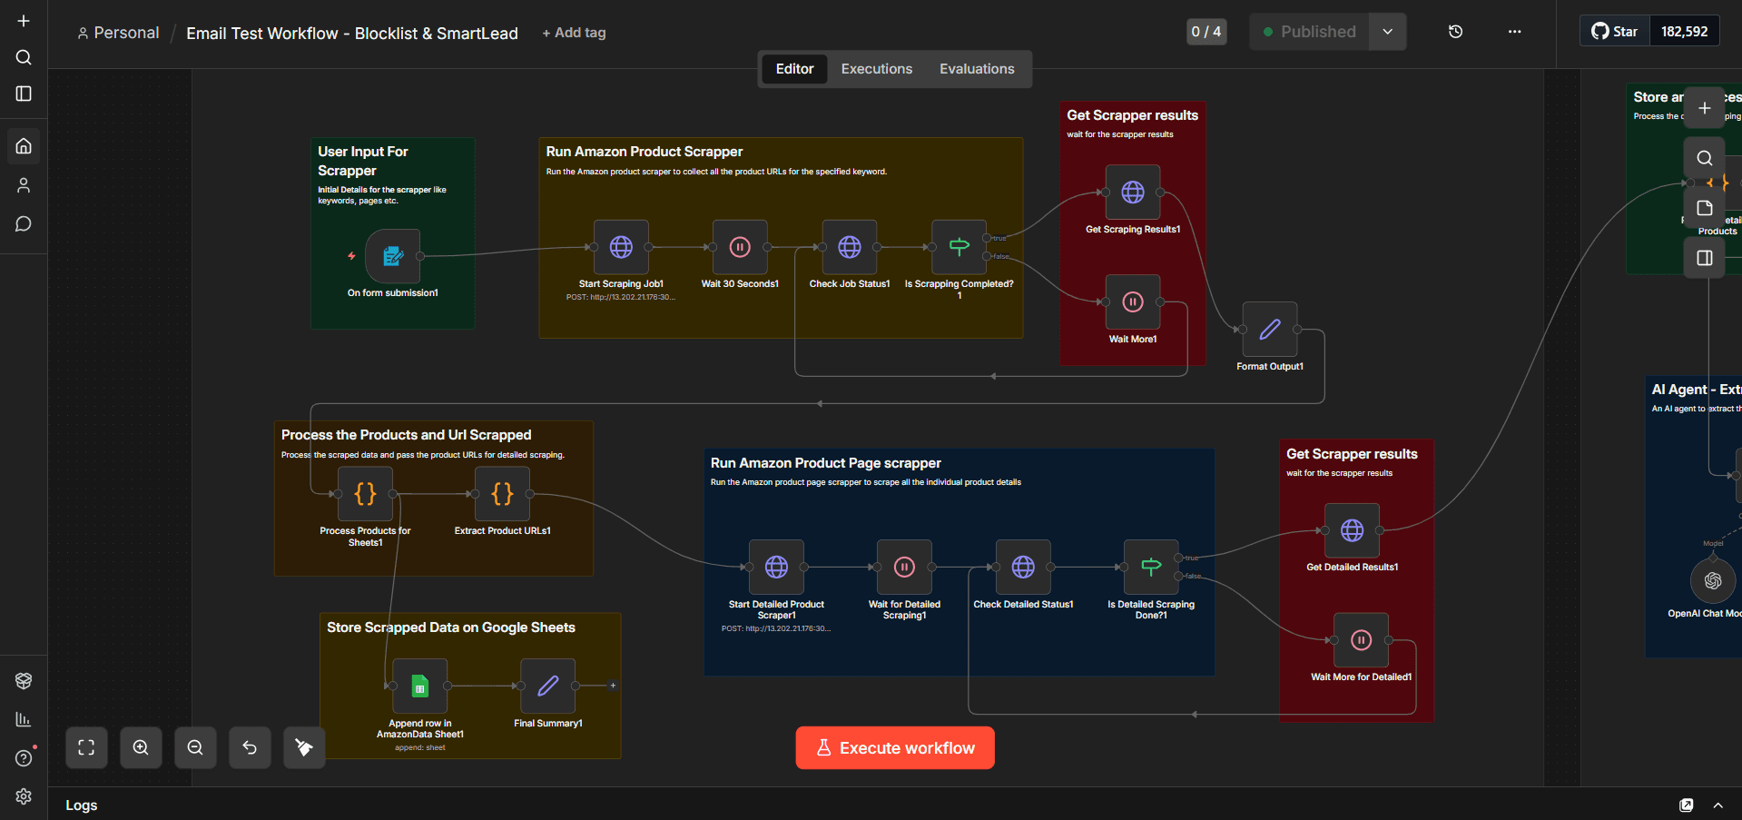Switch to the Evaluations tab
Viewport: 1742px width, 820px height.
[x=976, y=68]
